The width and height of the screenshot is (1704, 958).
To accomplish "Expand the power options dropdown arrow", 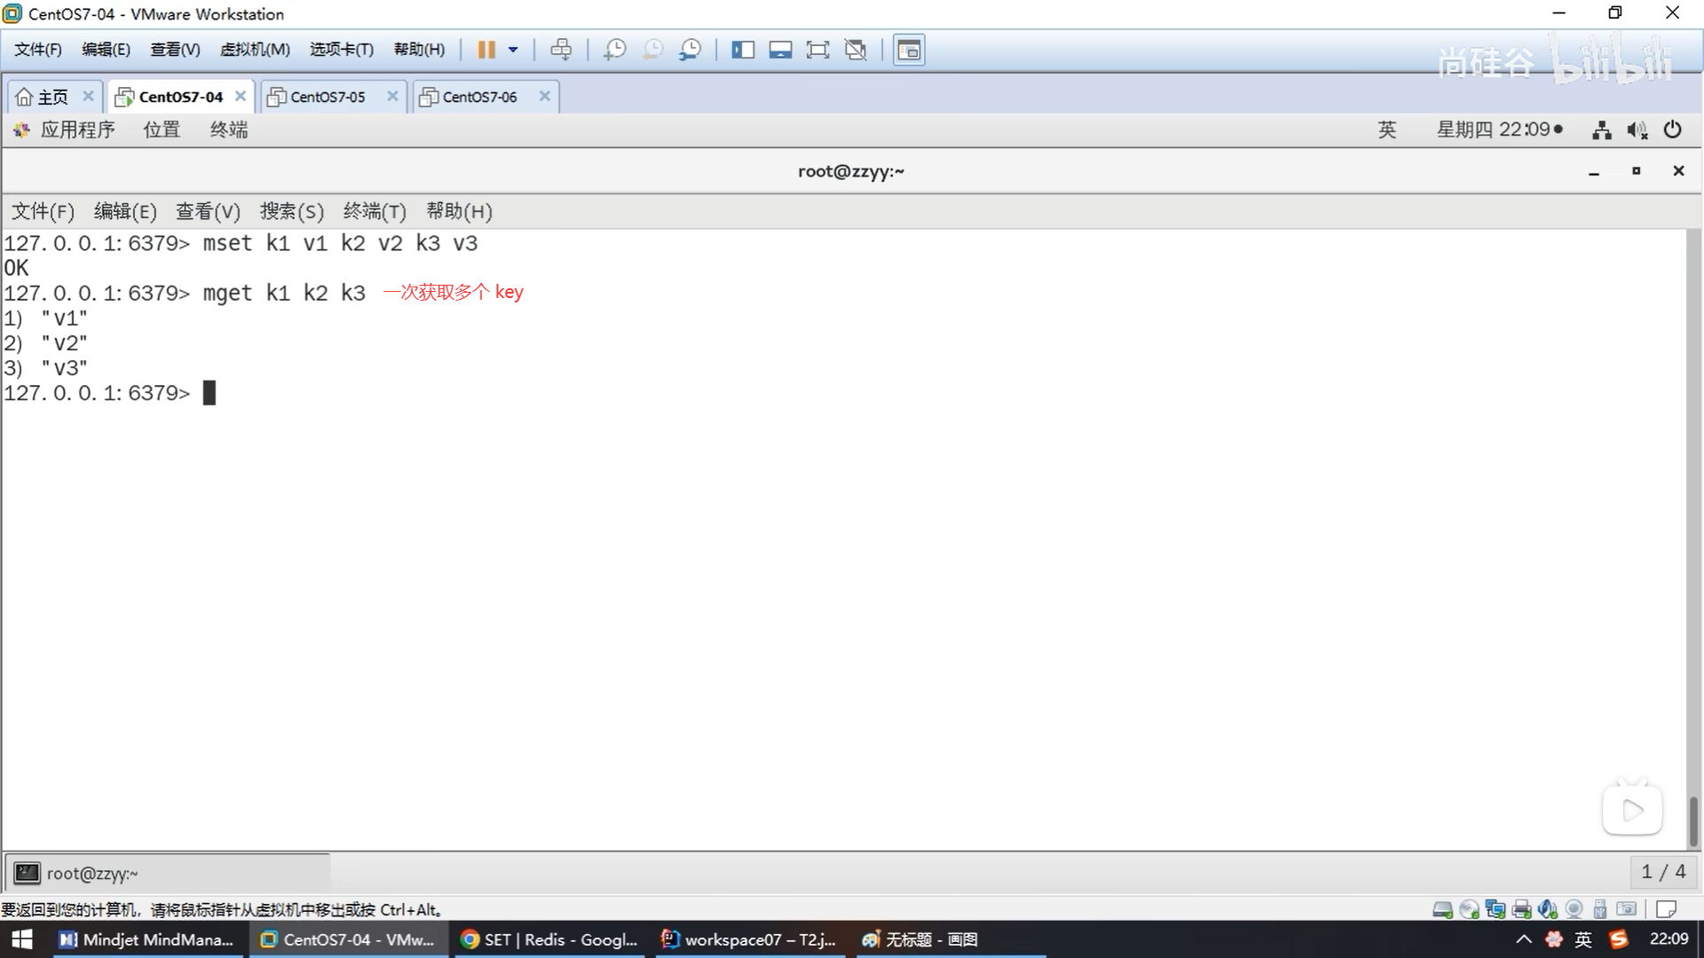I will click(x=513, y=50).
